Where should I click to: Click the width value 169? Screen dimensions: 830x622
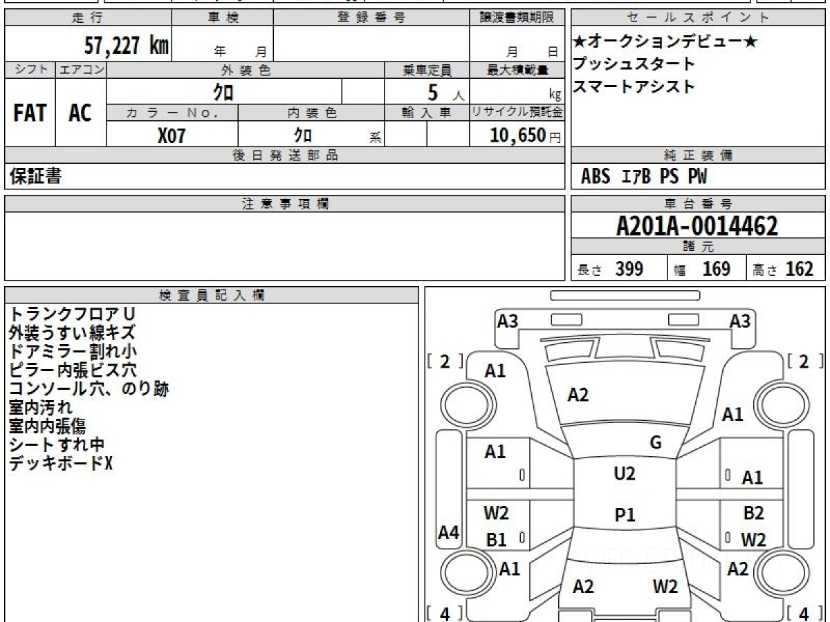(x=717, y=269)
